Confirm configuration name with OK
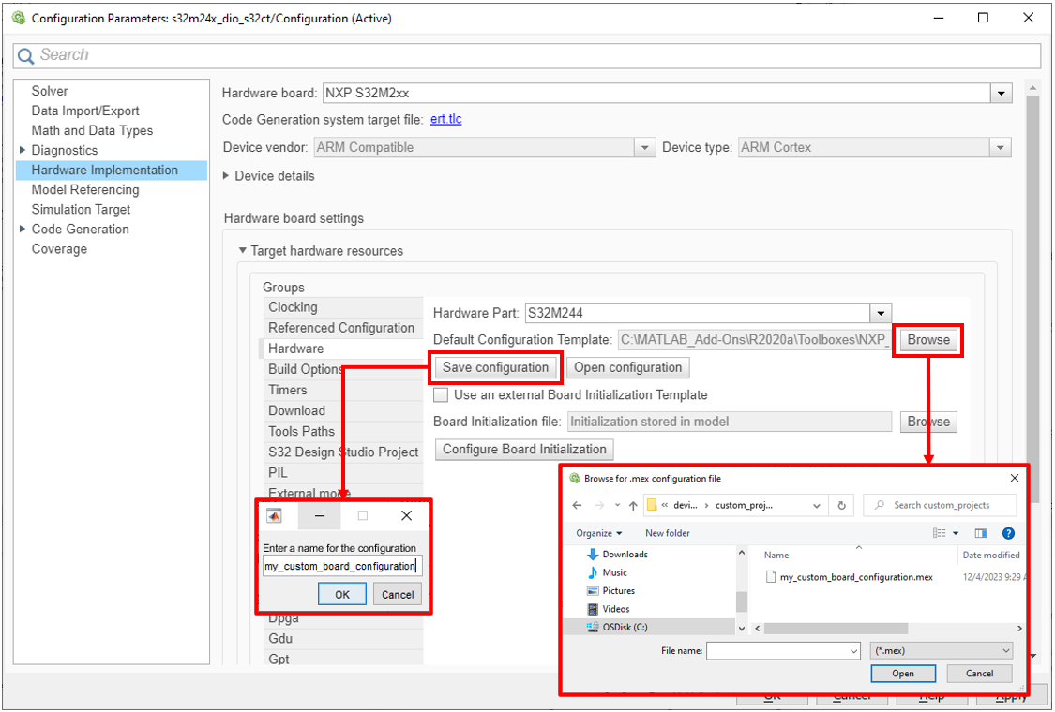The height and width of the screenshot is (712, 1055). point(342,594)
